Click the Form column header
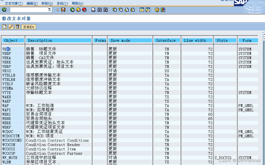265x165 pixels. pos(248,40)
